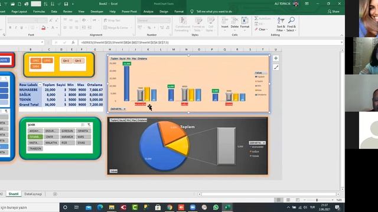Open Find & Select menu
The image size is (378, 212).
pyautogui.click(x=291, y=25)
